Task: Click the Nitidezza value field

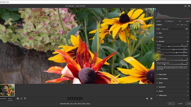Action: click(183, 45)
